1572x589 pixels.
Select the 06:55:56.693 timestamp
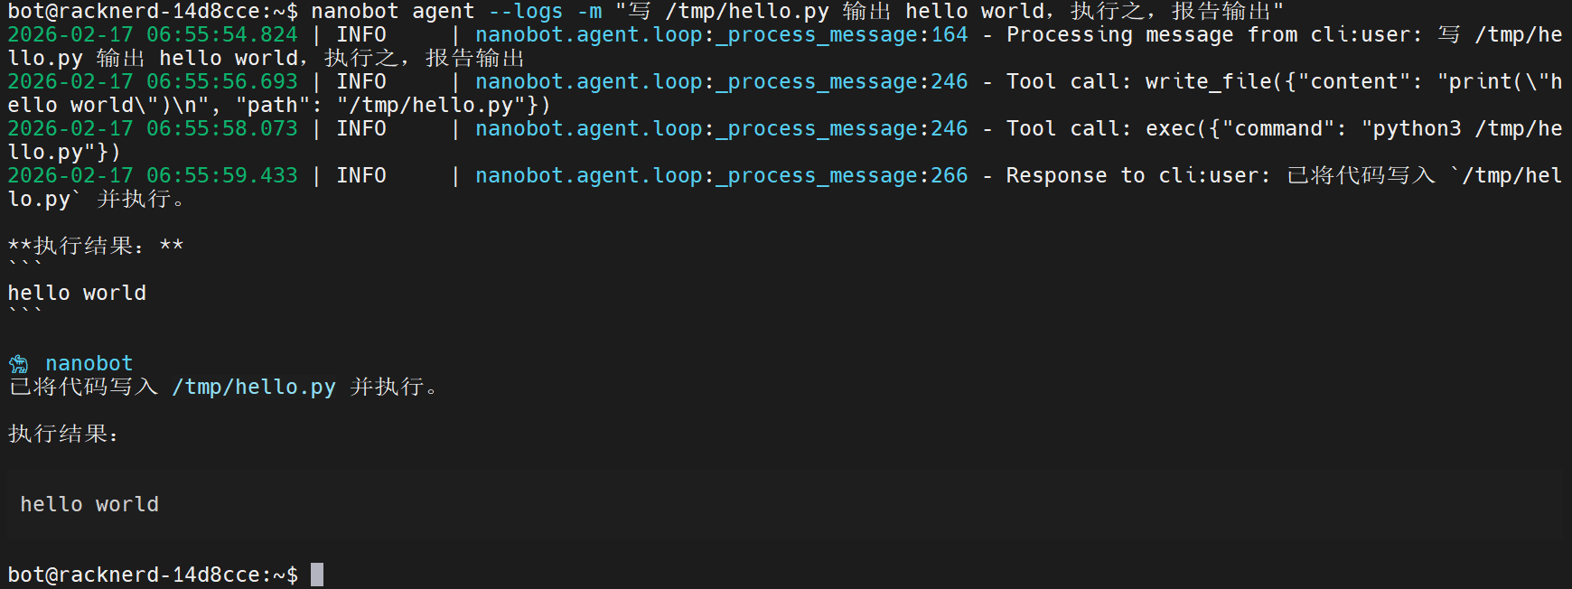click(x=221, y=82)
